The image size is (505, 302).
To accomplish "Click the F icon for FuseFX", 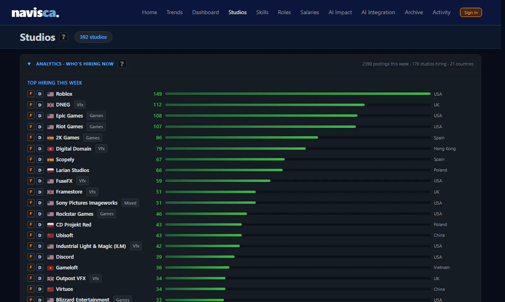I will 31,181.
